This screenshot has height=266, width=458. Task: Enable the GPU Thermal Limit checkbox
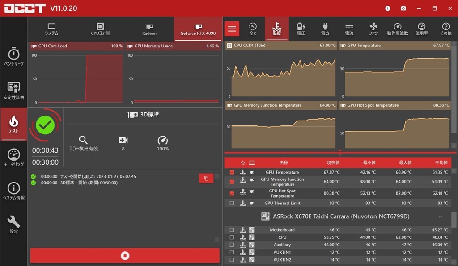(232, 203)
